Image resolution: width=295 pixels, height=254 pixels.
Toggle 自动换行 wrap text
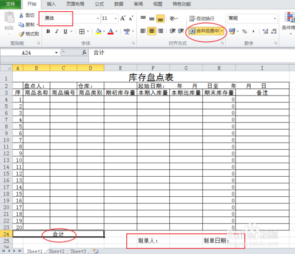point(202,19)
